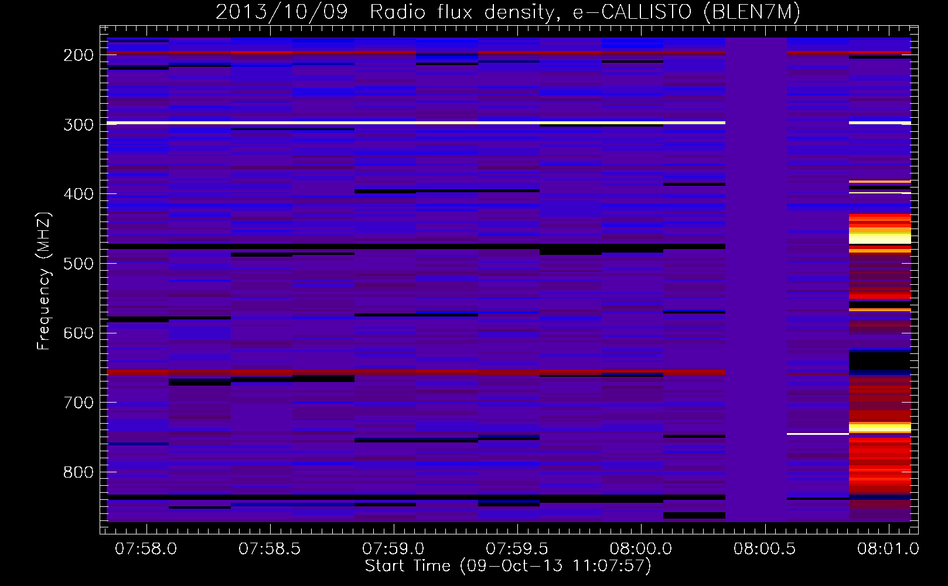The image size is (948, 586).
Task: Select the 500 frequency tick label
Action: pos(79,264)
